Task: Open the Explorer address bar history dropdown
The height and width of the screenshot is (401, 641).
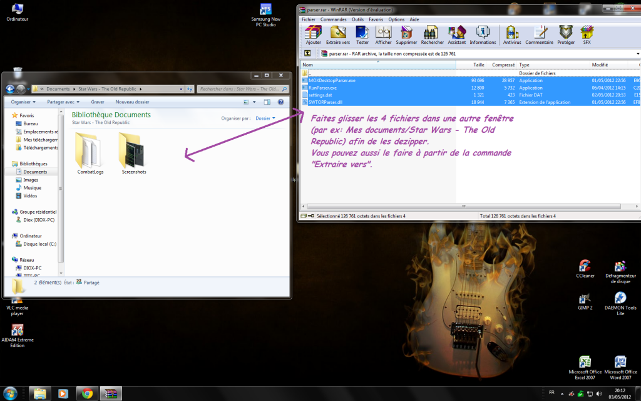Action: (181, 89)
